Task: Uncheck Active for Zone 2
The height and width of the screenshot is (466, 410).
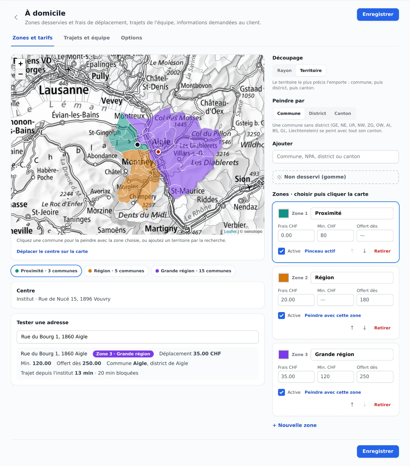Action: pos(281,315)
